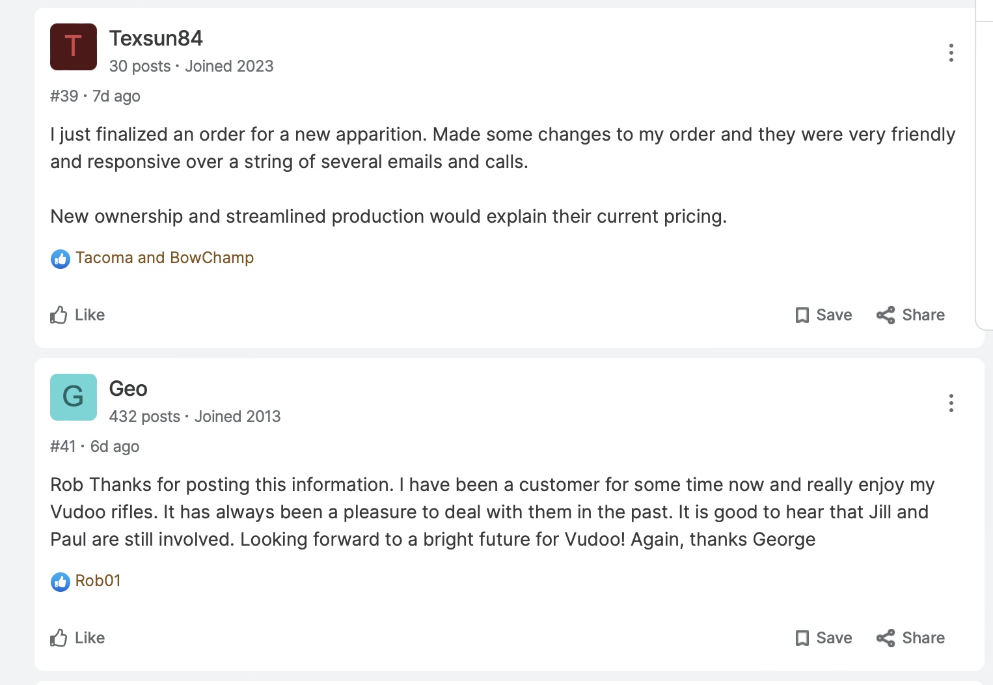The width and height of the screenshot is (993, 685).
Task: Open Texsun84's post options menu
Action: click(x=951, y=53)
